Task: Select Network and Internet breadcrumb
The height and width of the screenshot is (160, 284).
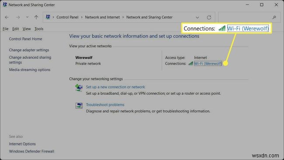Action: pos(102,17)
